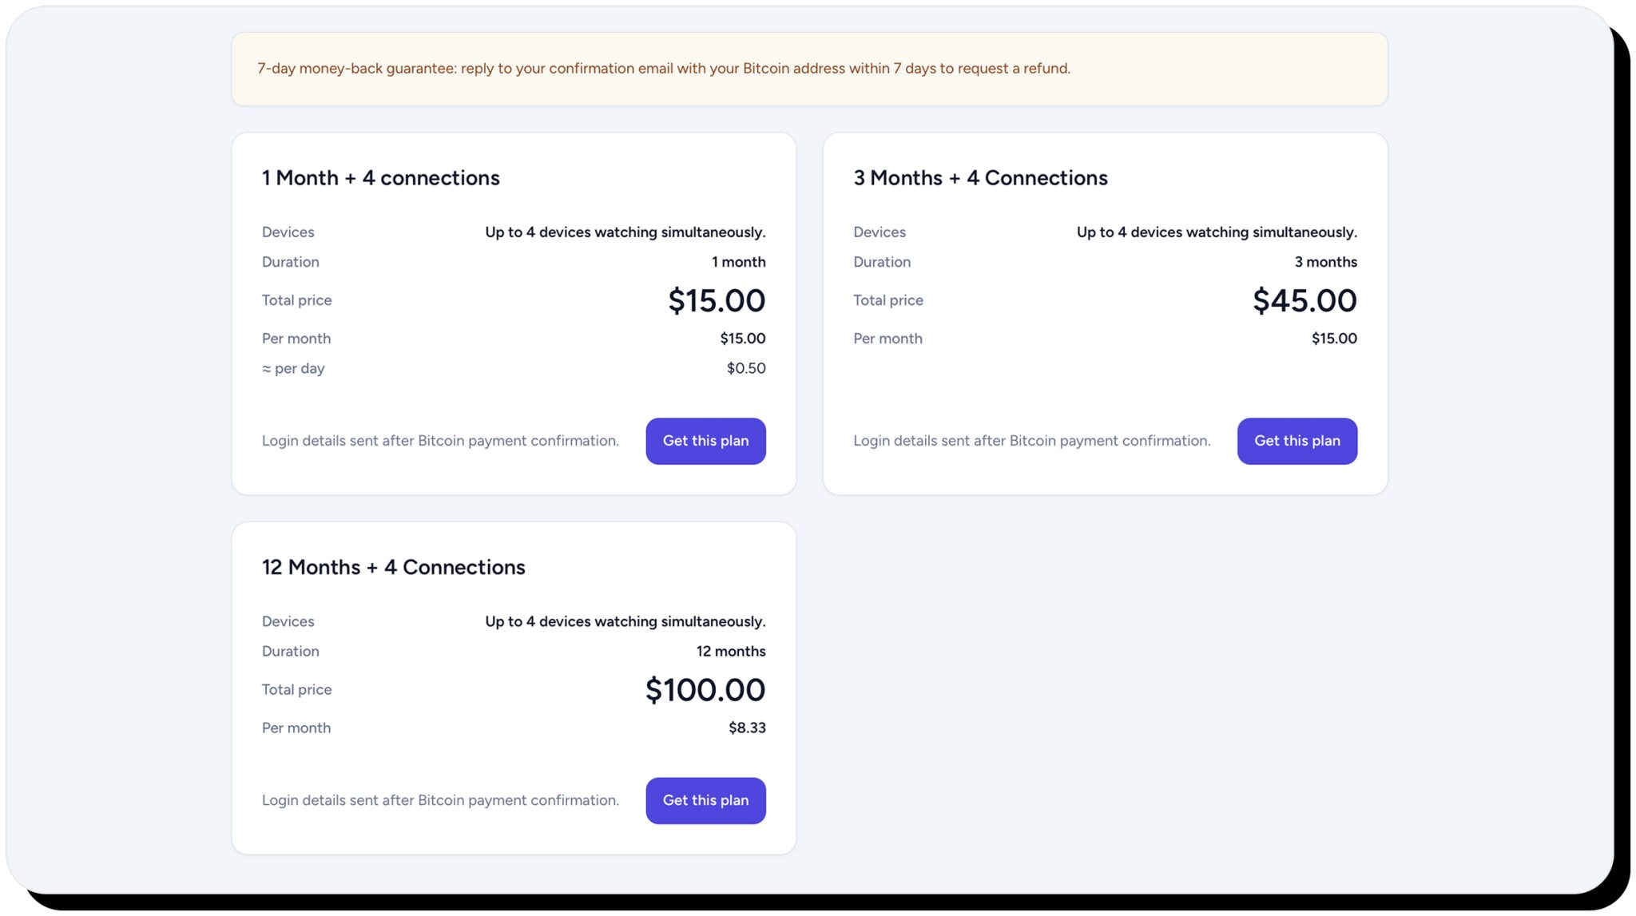Click the $45.00 total price
Screen dimensions: 1636x916
click(1304, 300)
